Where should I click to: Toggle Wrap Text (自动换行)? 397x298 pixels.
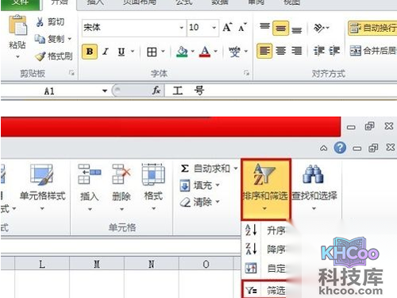click(372, 28)
